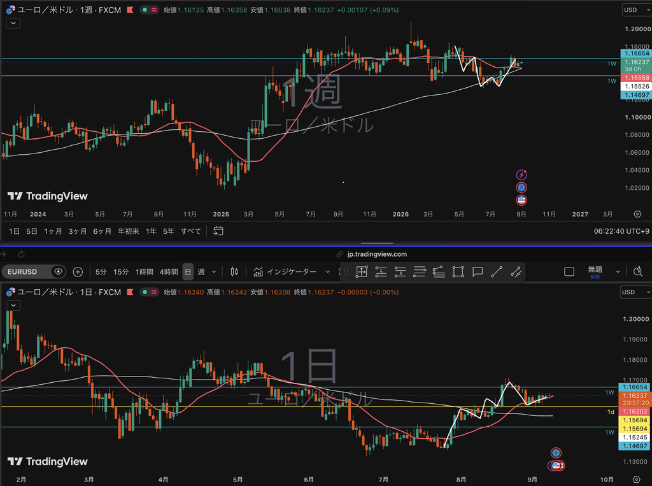Select the 週 weekly timeframe
Screen dimensions: 652x486
(x=201, y=272)
